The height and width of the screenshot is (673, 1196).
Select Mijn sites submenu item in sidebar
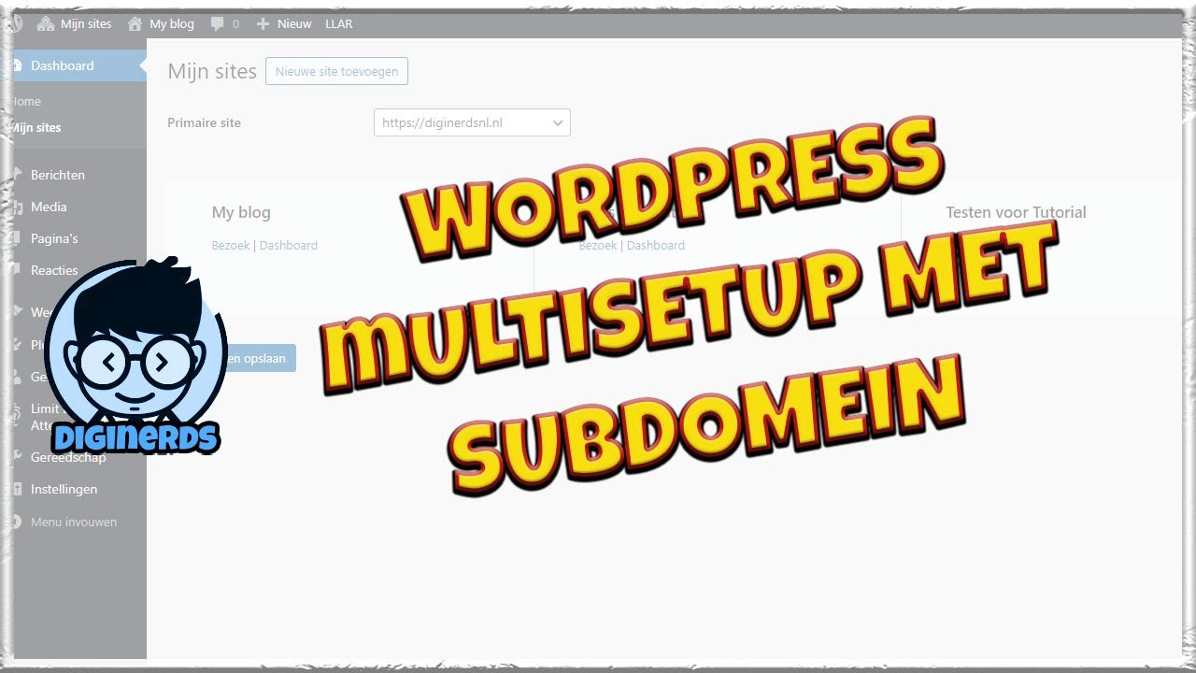[x=36, y=127]
